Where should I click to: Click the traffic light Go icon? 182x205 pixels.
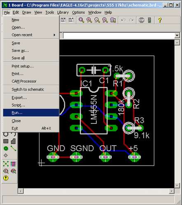tap(149, 20)
